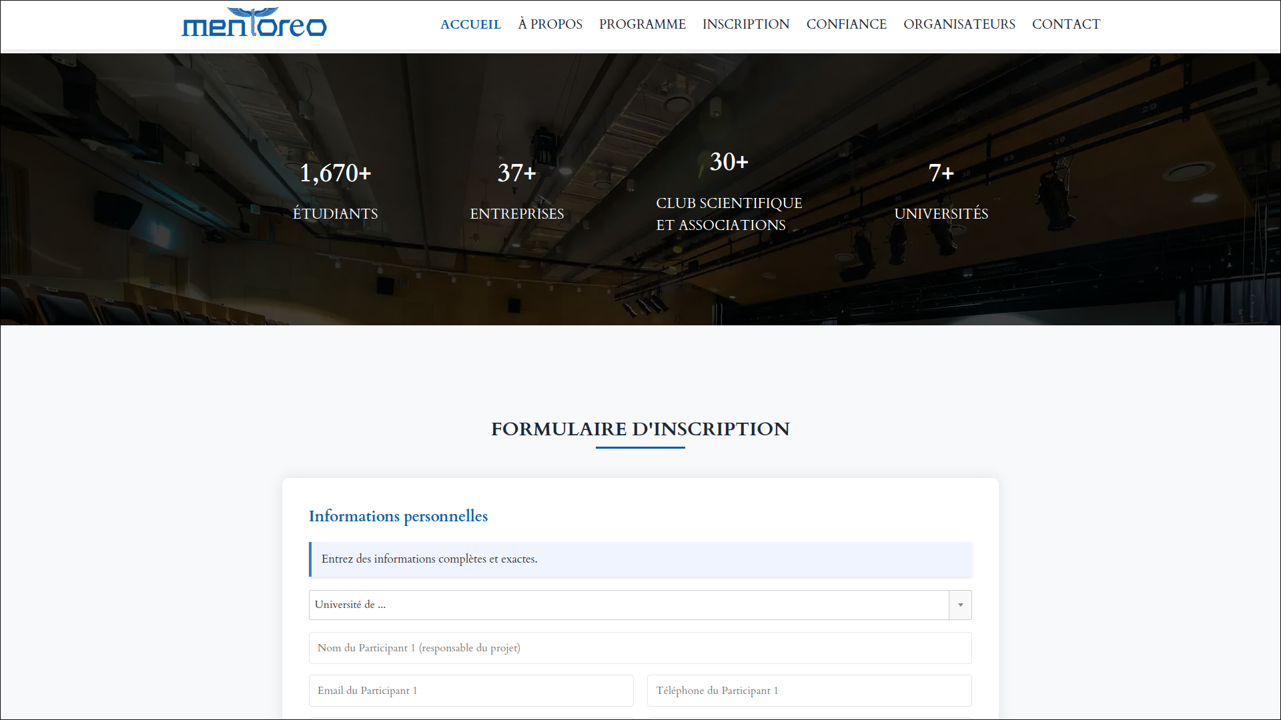The height and width of the screenshot is (720, 1281).
Task: Go to the À Propos section
Action: (x=550, y=25)
